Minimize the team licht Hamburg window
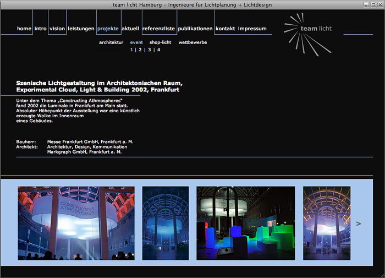Image resolution: width=385 pixels, height=278 pixels. pos(366,4)
